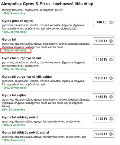120x145 pixels.
Task: Open the 100%, 9 vélemény reviews link
Action: tap(14, 13)
